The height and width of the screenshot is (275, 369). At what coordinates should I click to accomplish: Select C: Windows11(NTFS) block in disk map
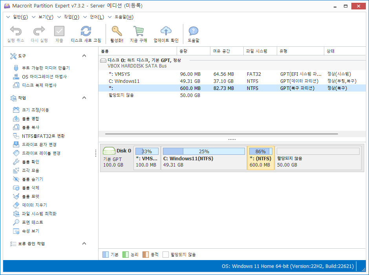point(204,158)
